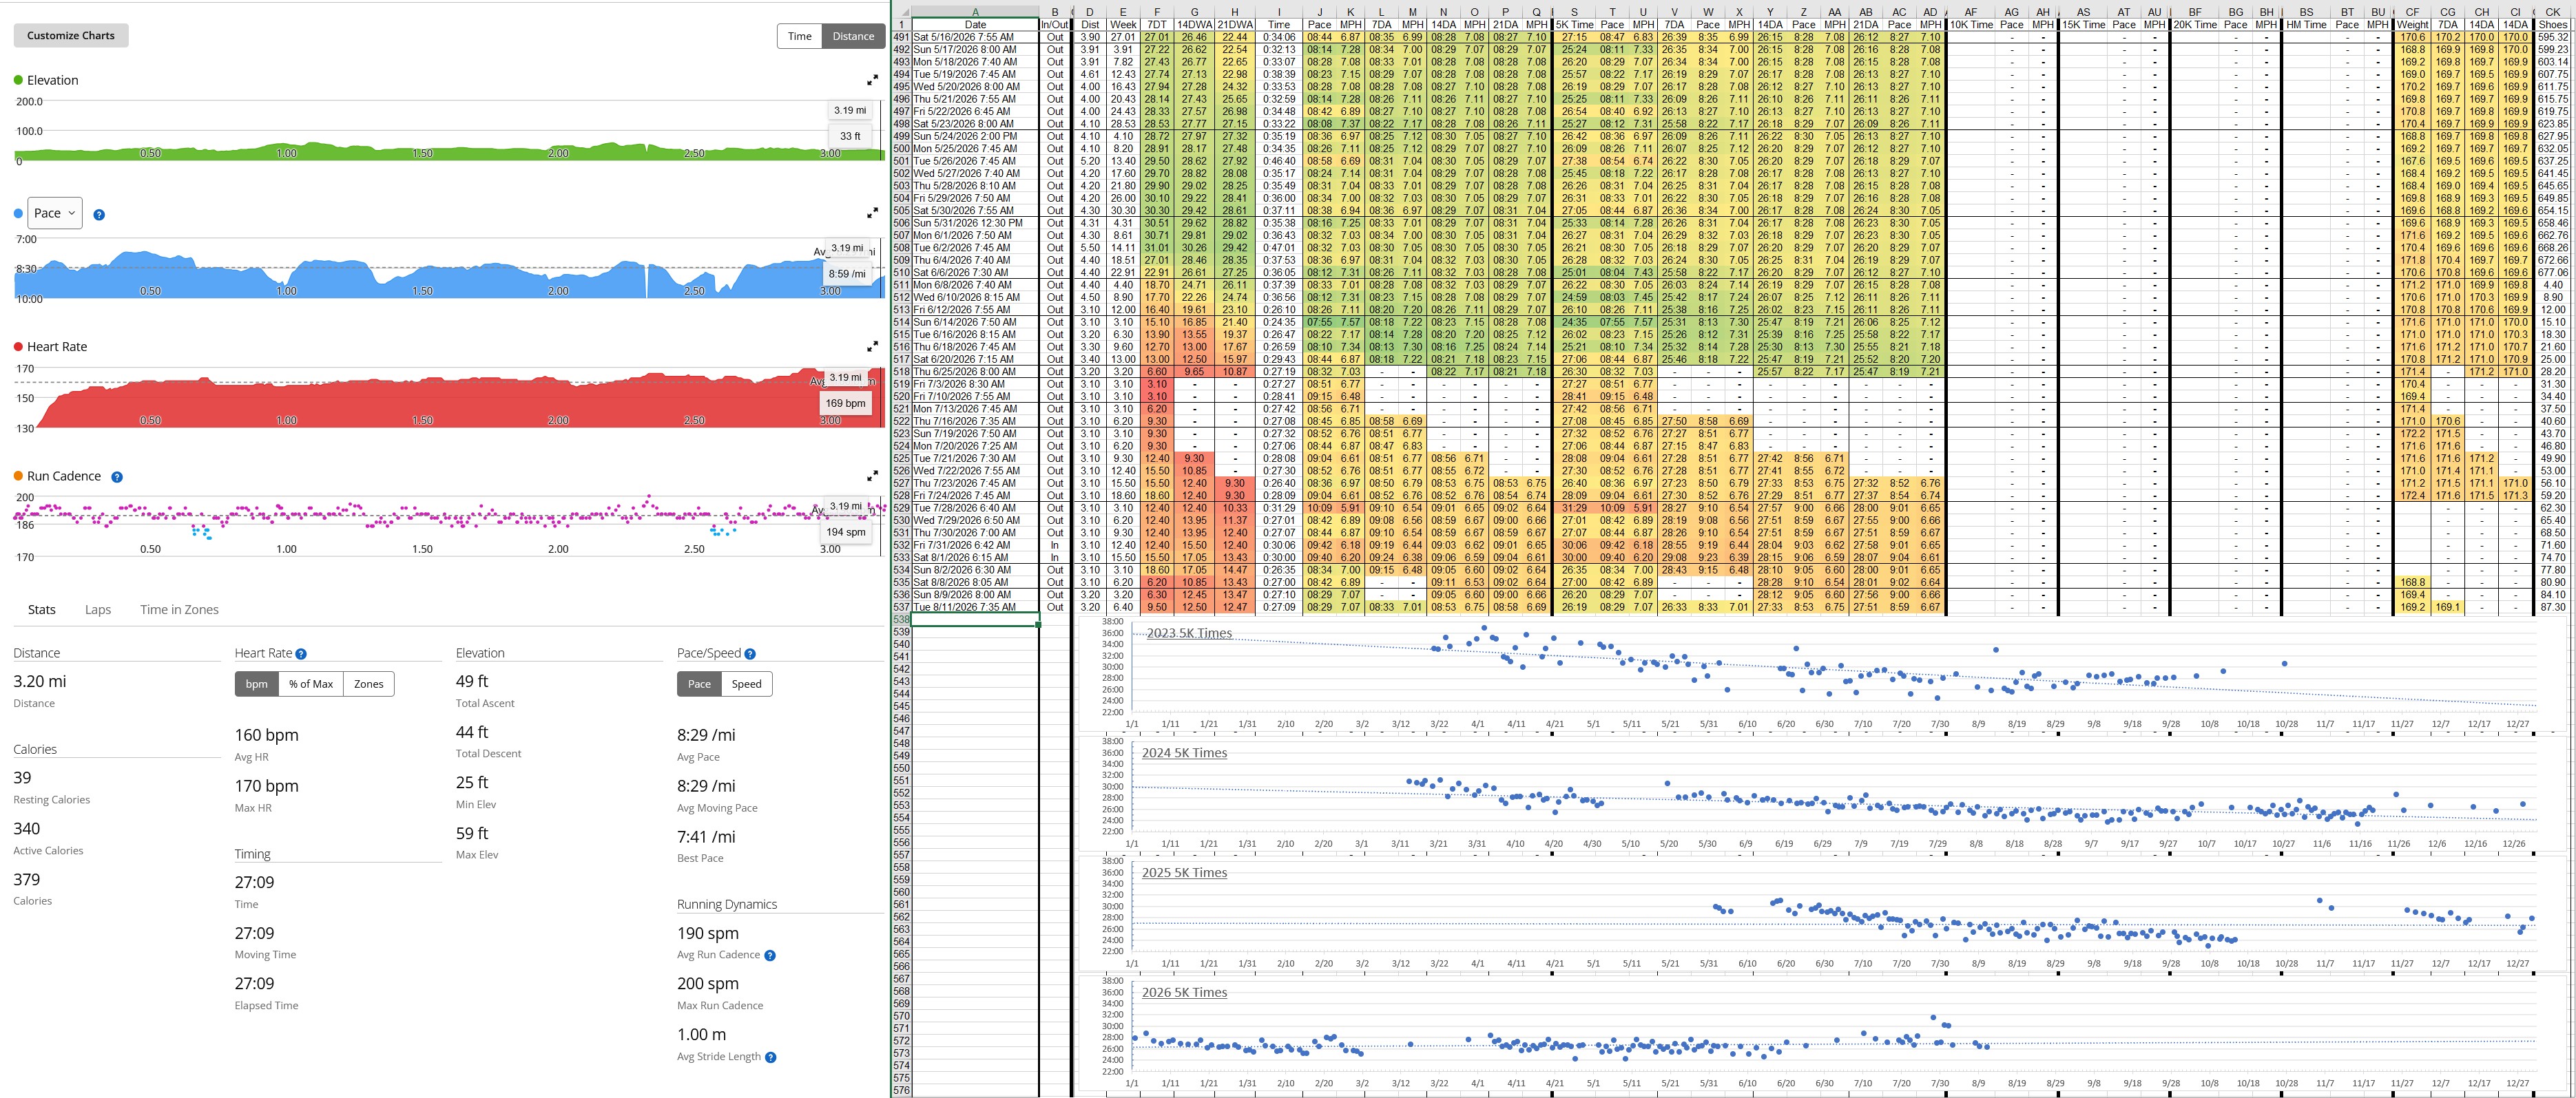The height and width of the screenshot is (1098, 2576).
Task: Click the Customize Charts button
Action: tap(71, 35)
